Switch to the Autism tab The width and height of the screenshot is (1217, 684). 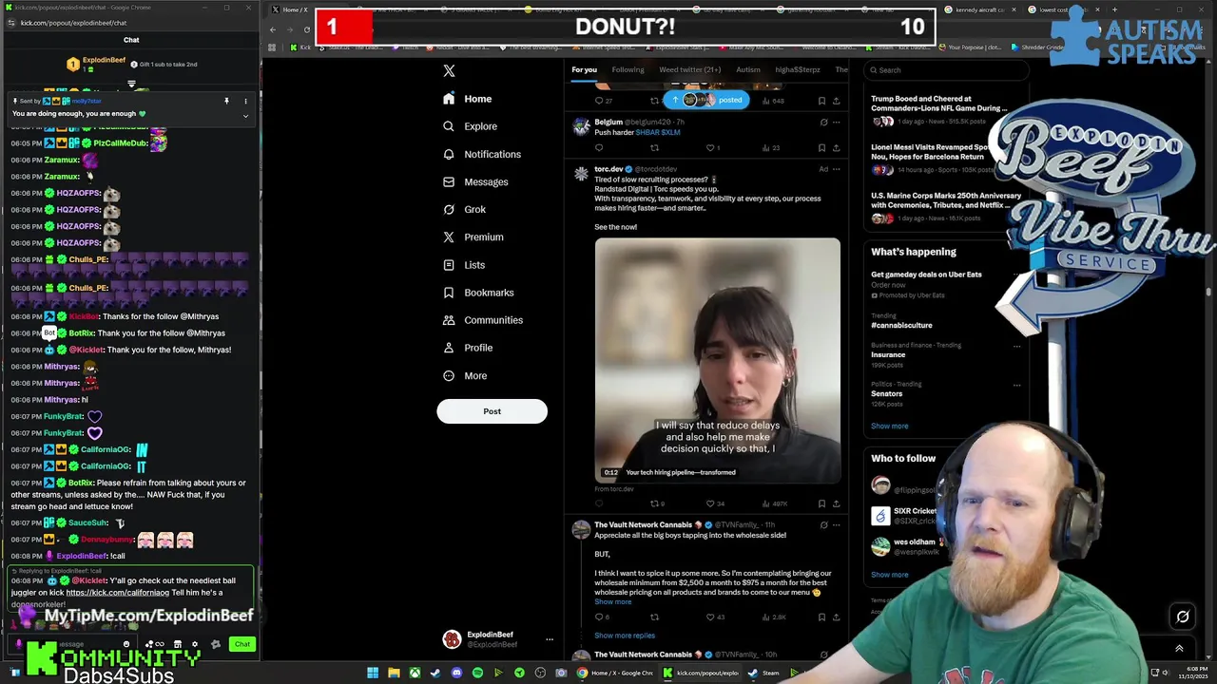747,69
